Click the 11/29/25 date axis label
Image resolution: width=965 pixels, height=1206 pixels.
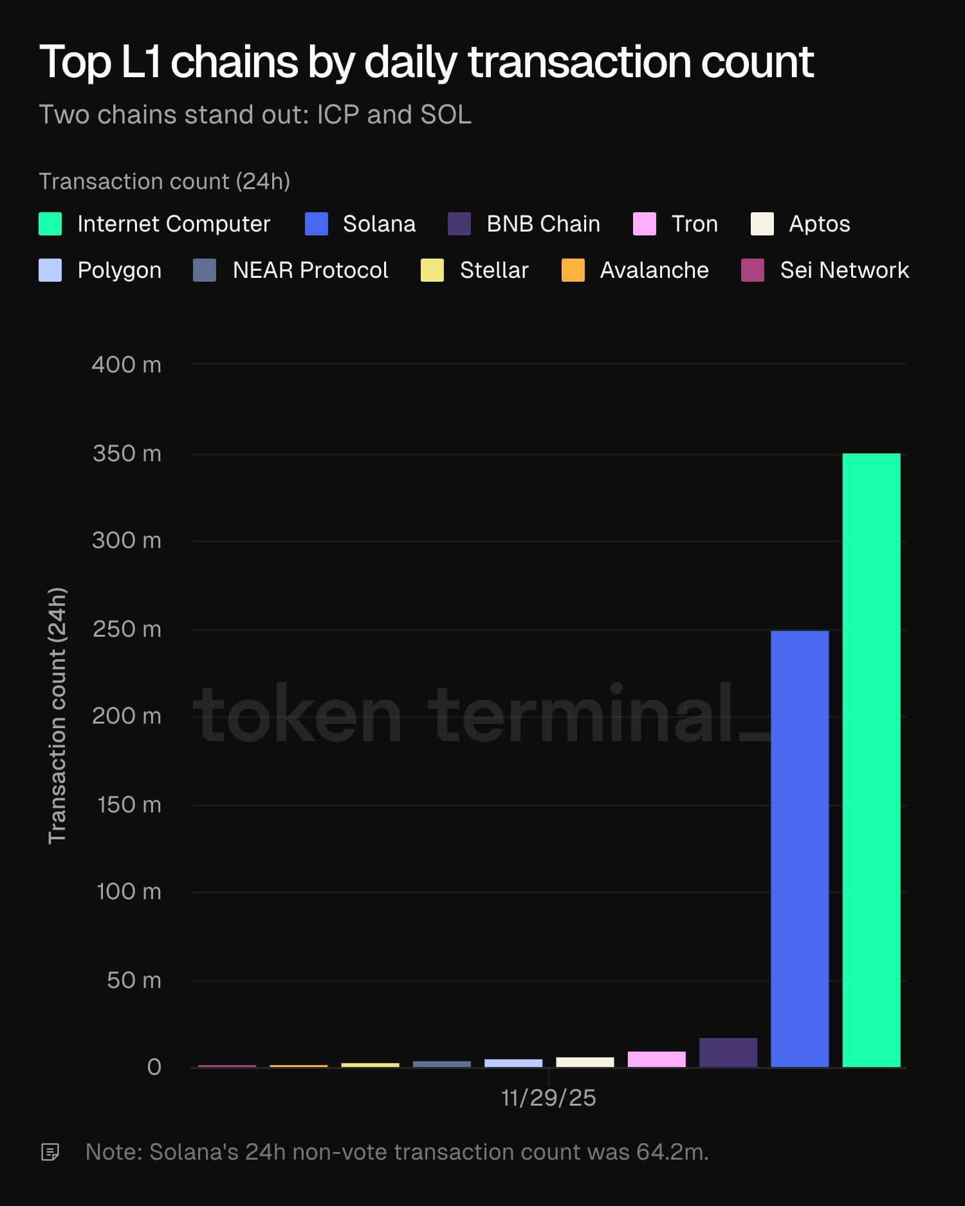[549, 1098]
